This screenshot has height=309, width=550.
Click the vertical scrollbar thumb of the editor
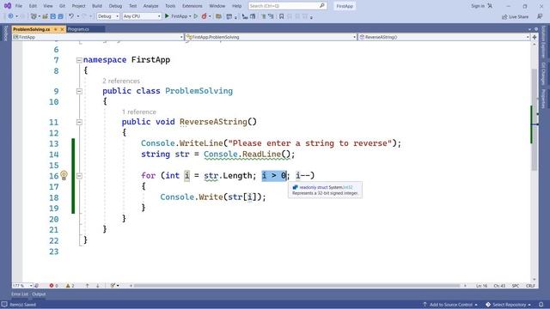(535, 119)
